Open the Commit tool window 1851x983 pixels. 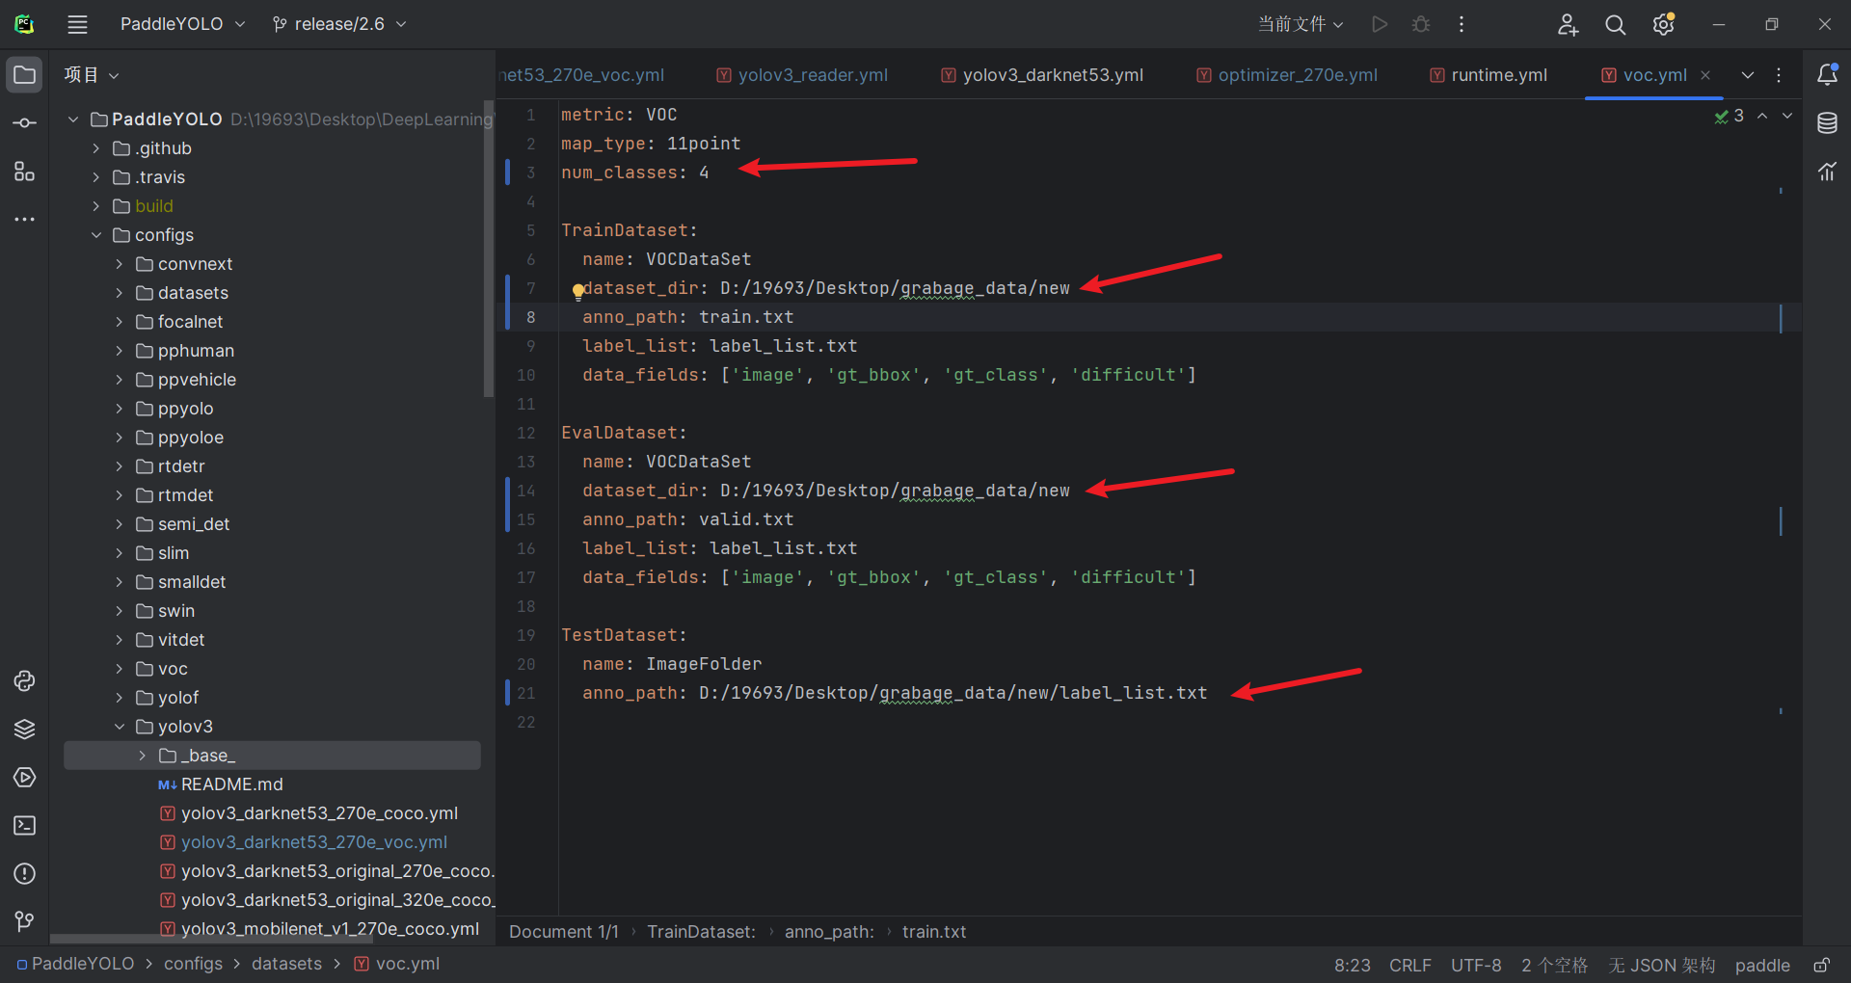24,123
